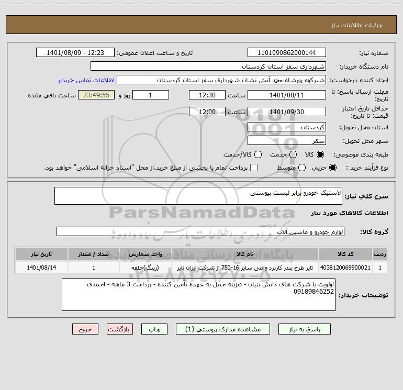Click the announcement date field 1401/08/09 - 12:23

75,52
